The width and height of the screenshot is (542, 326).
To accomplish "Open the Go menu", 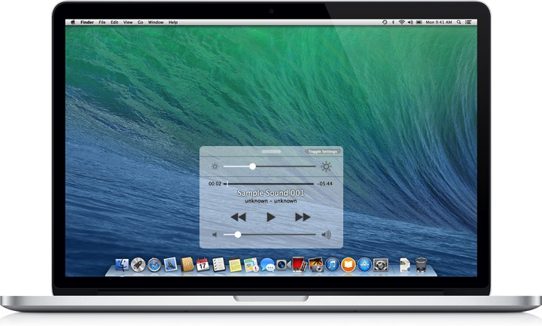I will [140, 22].
